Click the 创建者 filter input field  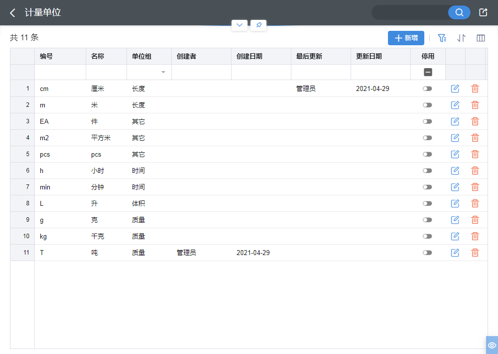[x=201, y=72]
